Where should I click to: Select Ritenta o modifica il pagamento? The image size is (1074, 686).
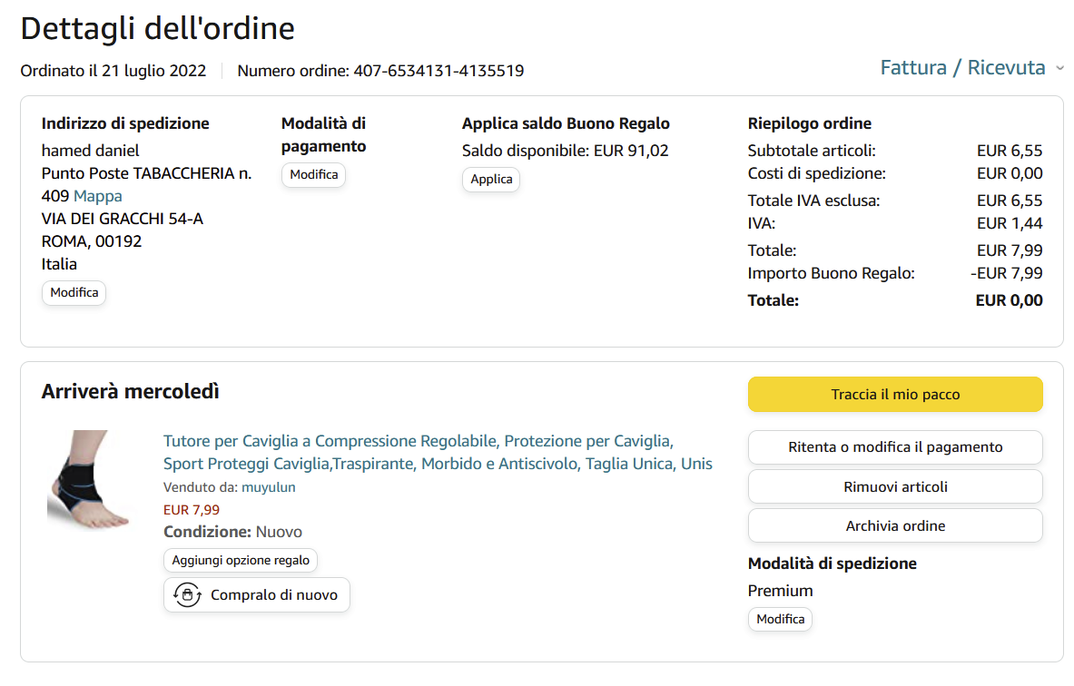895,447
